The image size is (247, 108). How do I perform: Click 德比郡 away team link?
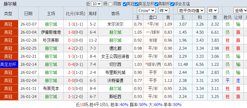click(x=115, y=48)
